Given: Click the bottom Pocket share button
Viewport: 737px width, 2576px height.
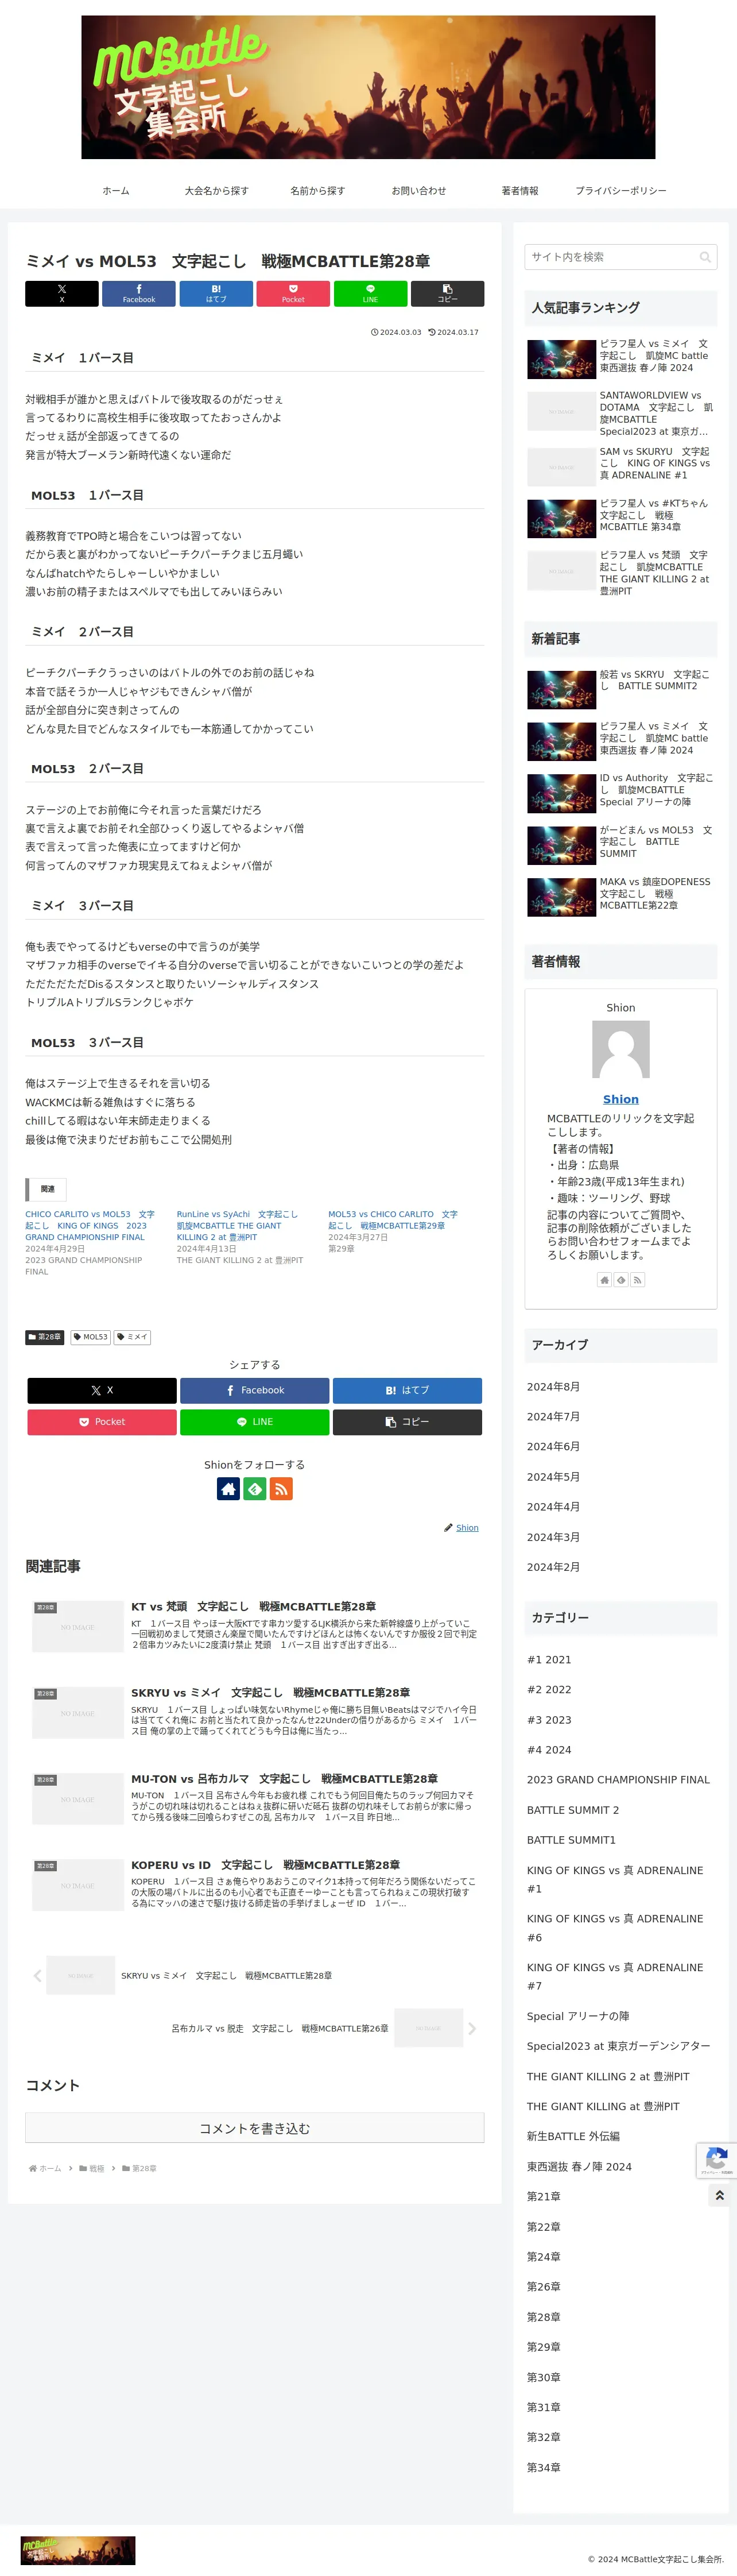Looking at the screenshot, I should pyautogui.click(x=102, y=1421).
